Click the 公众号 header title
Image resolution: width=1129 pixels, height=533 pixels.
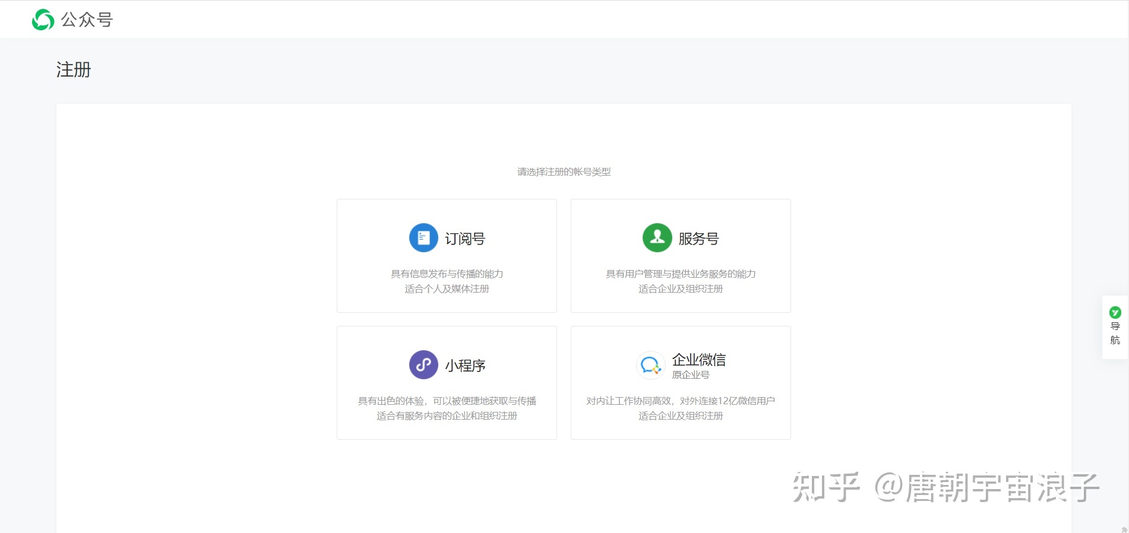coord(87,20)
